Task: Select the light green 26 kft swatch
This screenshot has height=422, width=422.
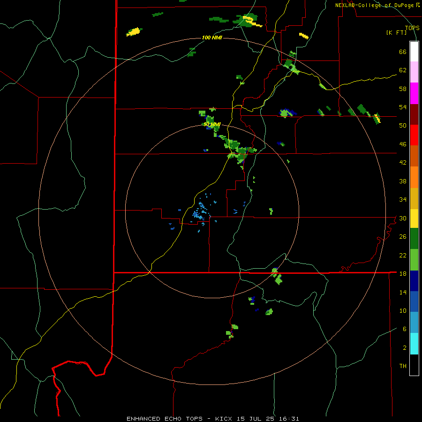Action: pos(414,260)
